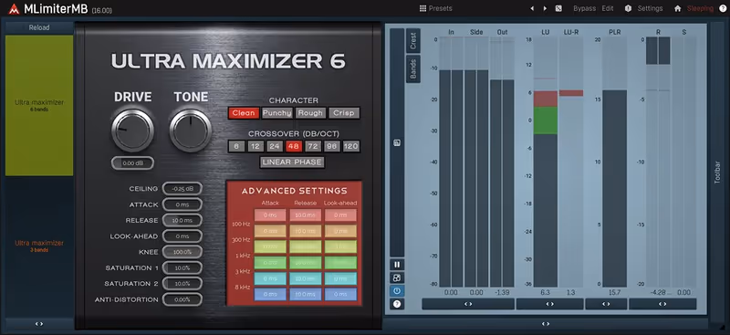730x335 pixels.
Task: Open the meter panel help icon
Action: click(397, 304)
